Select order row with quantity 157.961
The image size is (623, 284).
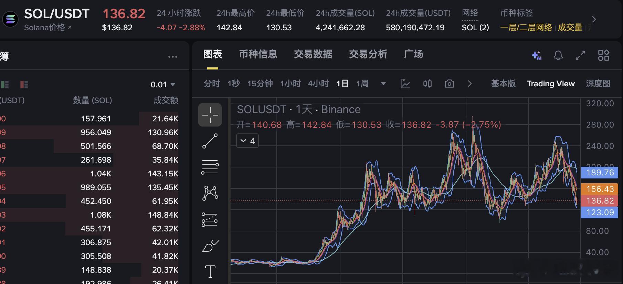click(89, 119)
